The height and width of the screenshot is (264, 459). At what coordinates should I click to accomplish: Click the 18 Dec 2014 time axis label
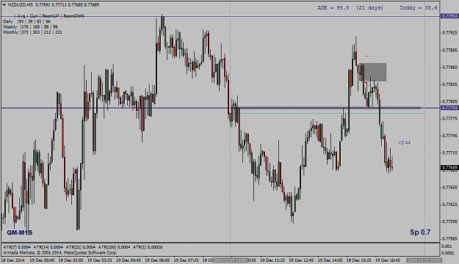click(x=13, y=260)
